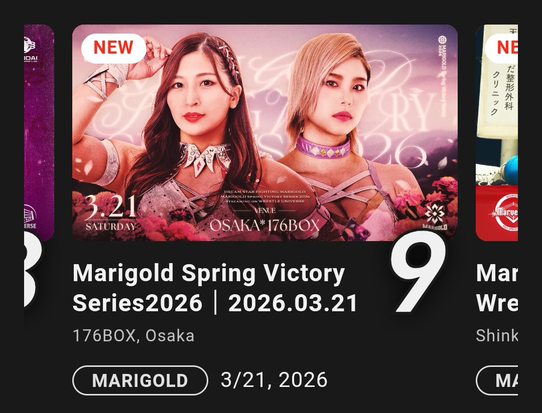Image resolution: width=542 pixels, height=413 pixels.
Task: Select the cut-off tag pill on right card
Action: point(497,380)
